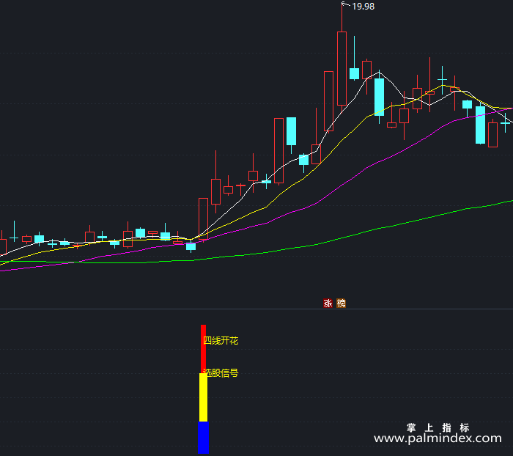The width and height of the screenshot is (513, 456).
Task: Open the www.palmindex.com link
Action: (x=438, y=438)
